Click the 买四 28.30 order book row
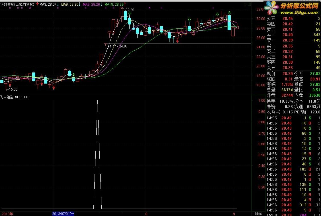The width and height of the screenshot is (321, 216). pyautogui.click(x=293, y=62)
